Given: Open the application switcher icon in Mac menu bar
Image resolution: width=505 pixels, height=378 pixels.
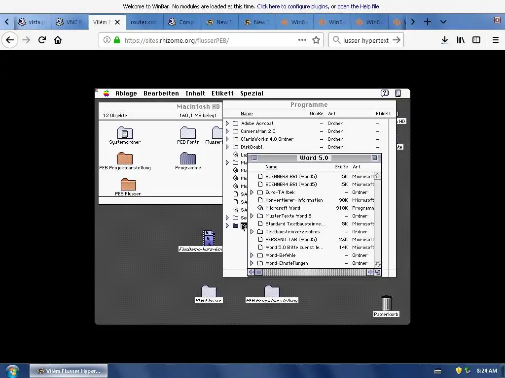Looking at the screenshot, I should pos(398,93).
